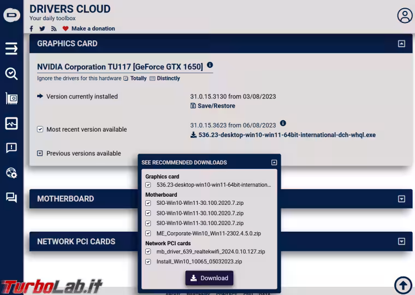Image resolution: width=415 pixels, height=295 pixels.
Task: Click the red heart donation icon
Action: [66, 28]
